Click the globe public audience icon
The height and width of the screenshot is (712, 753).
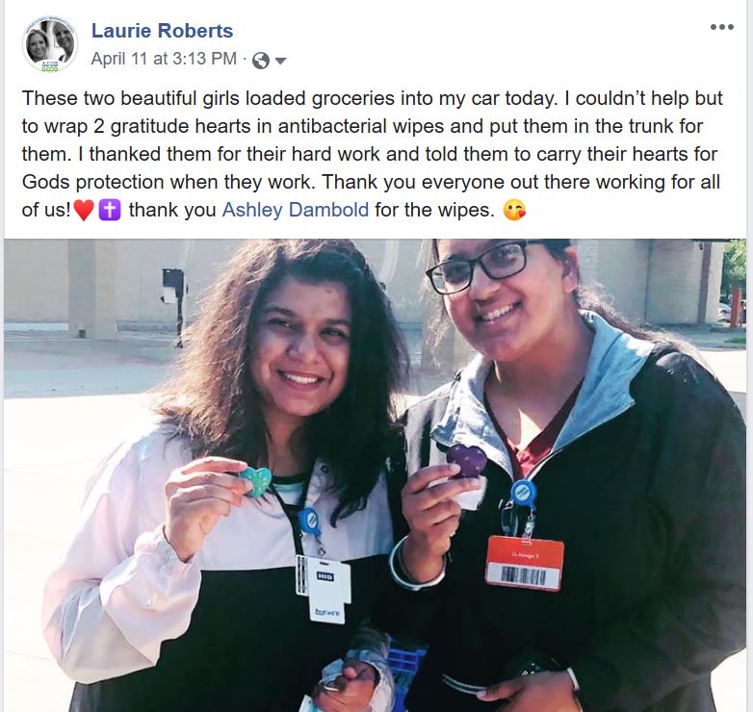(x=261, y=61)
